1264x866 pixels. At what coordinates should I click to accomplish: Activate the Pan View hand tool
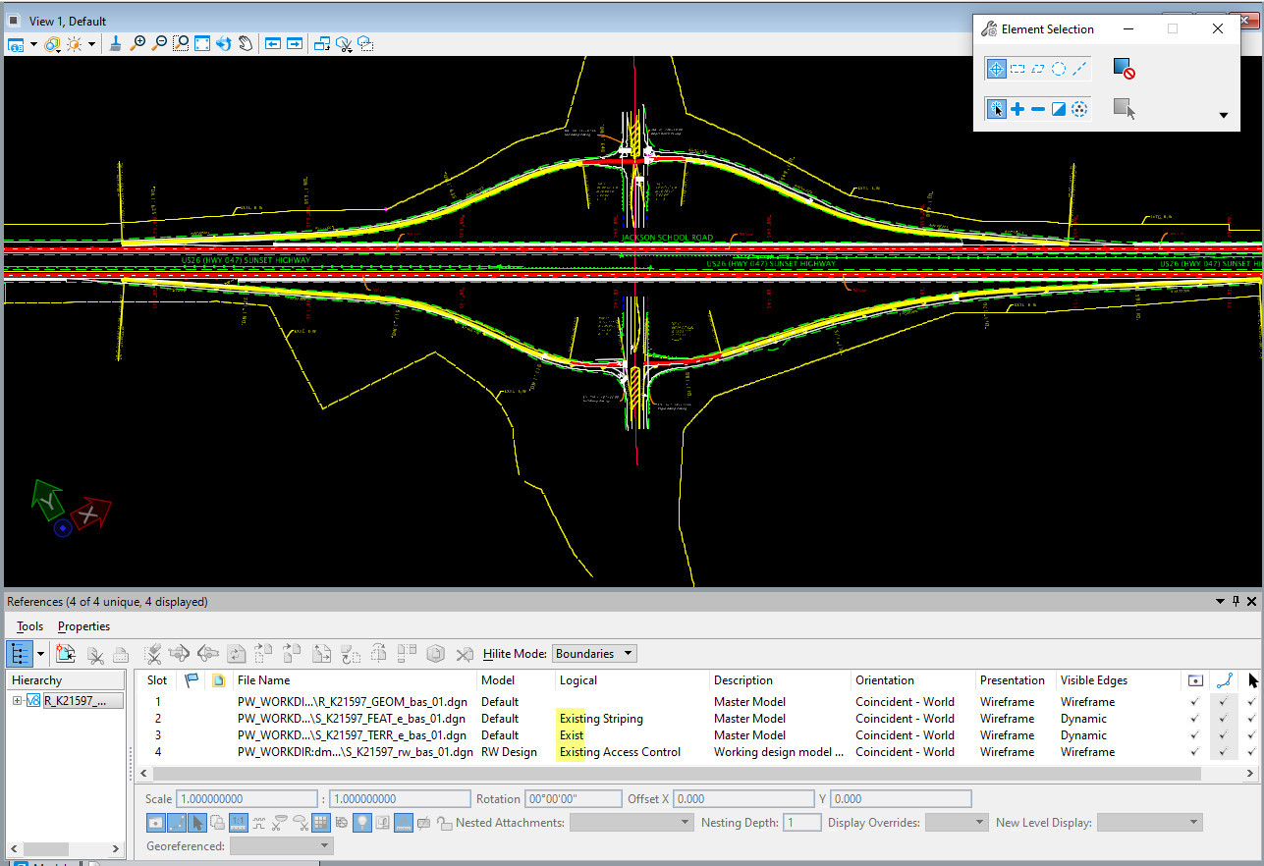246,44
